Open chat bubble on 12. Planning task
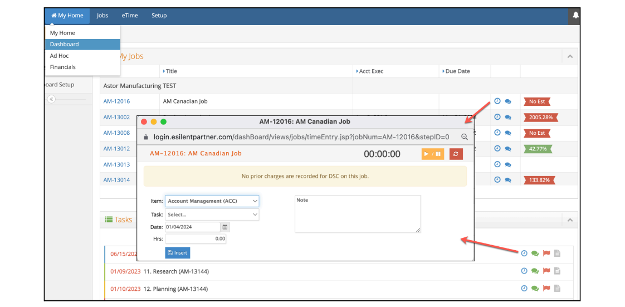 [535, 289]
